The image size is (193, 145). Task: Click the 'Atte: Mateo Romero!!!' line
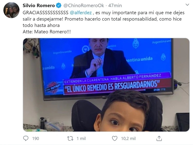47,32
